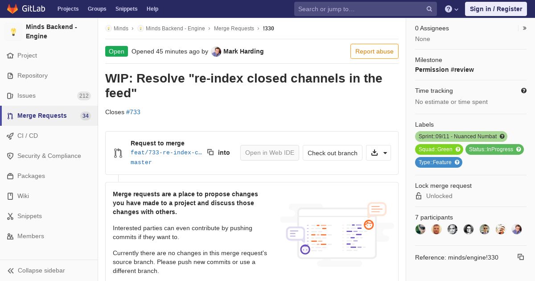Open issue #733 link

(x=133, y=112)
